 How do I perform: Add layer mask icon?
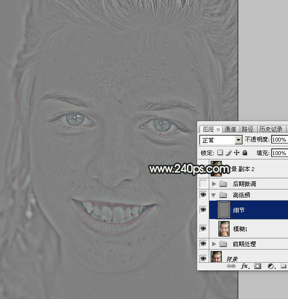point(258,266)
